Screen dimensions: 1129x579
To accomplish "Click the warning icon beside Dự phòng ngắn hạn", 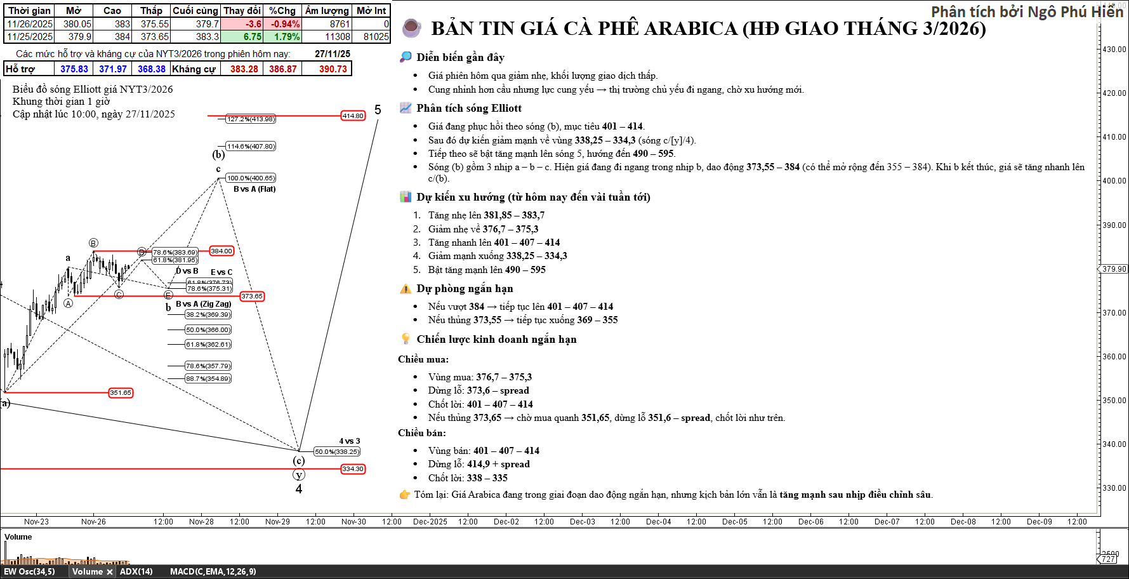I will click(406, 289).
